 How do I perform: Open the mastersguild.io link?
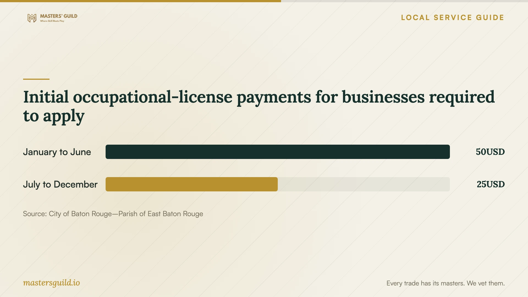pos(51,283)
